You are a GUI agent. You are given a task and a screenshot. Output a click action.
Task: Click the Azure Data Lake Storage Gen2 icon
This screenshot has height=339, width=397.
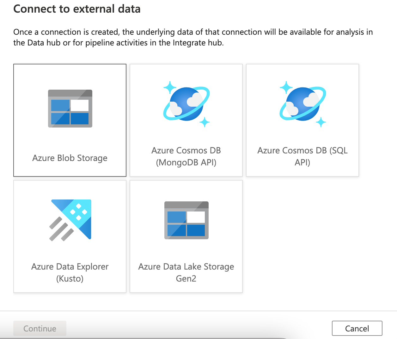point(186,220)
